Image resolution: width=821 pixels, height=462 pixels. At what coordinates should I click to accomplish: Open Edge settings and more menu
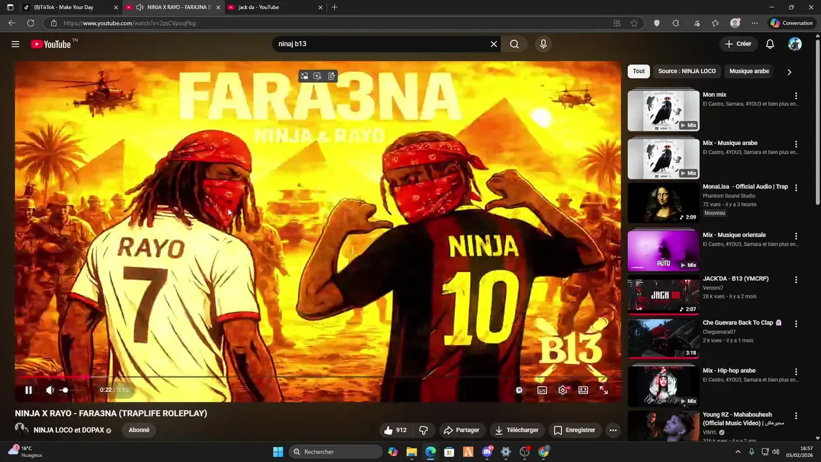754,23
